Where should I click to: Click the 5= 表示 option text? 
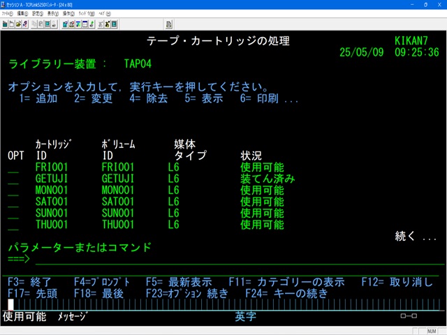[x=204, y=98]
